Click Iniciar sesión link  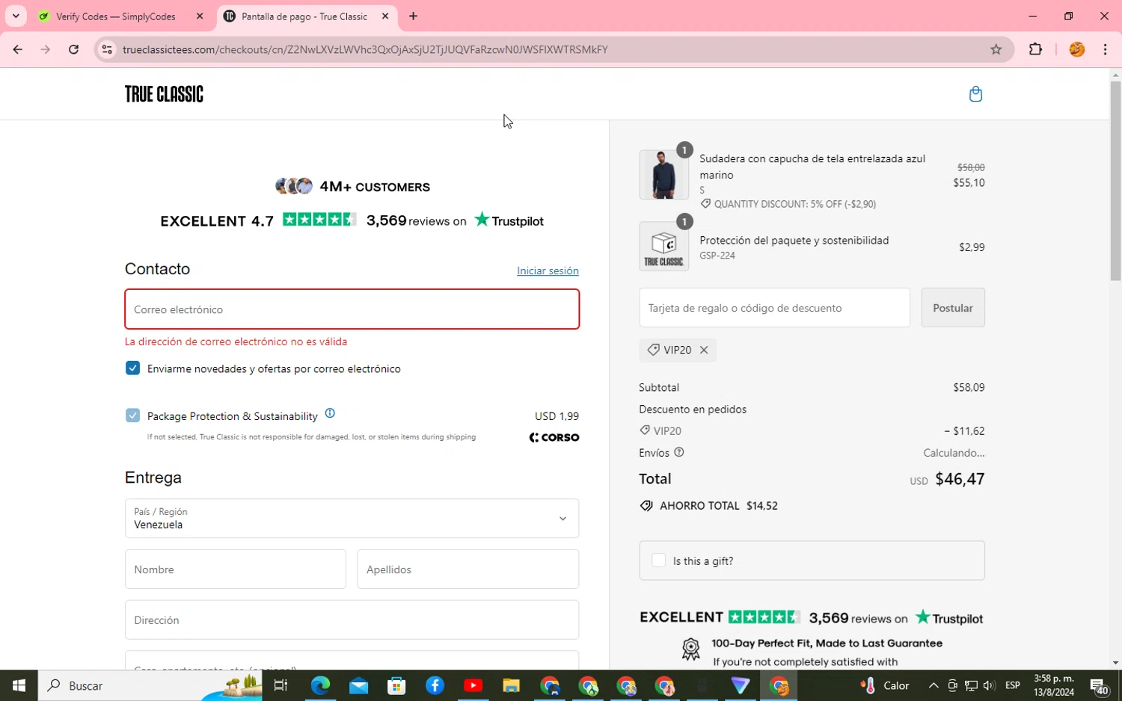pyautogui.click(x=548, y=271)
